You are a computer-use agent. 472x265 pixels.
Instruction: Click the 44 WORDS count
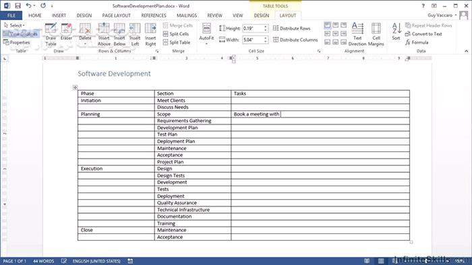point(43,261)
